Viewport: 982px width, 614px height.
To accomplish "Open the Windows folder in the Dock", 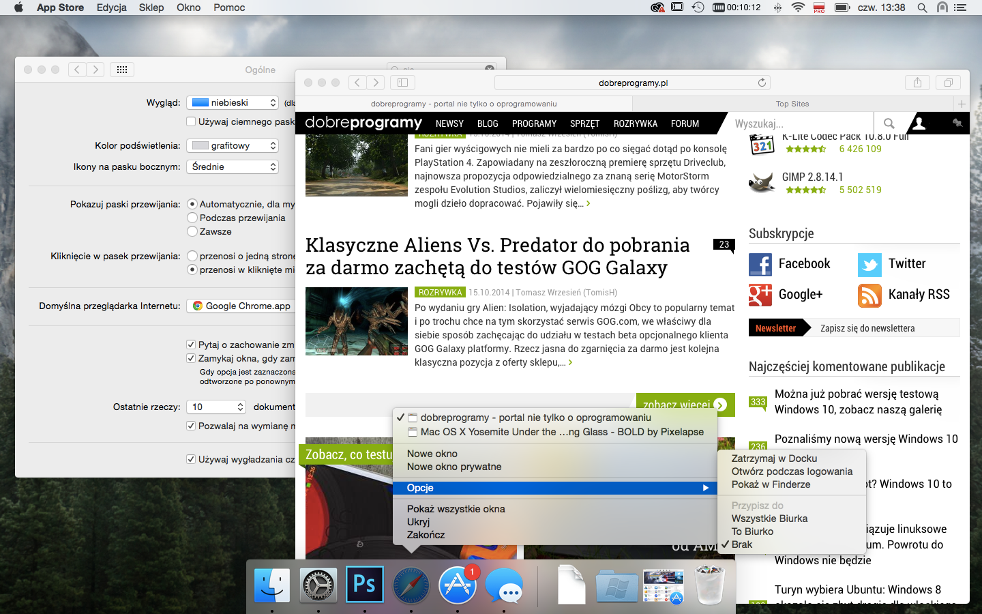I will (x=616, y=585).
